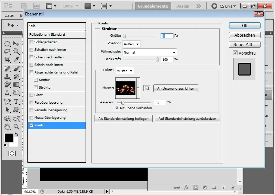This screenshot has width=275, height=195.
Task: Select Fülloptionen: Standard entry
Action: tap(57, 35)
